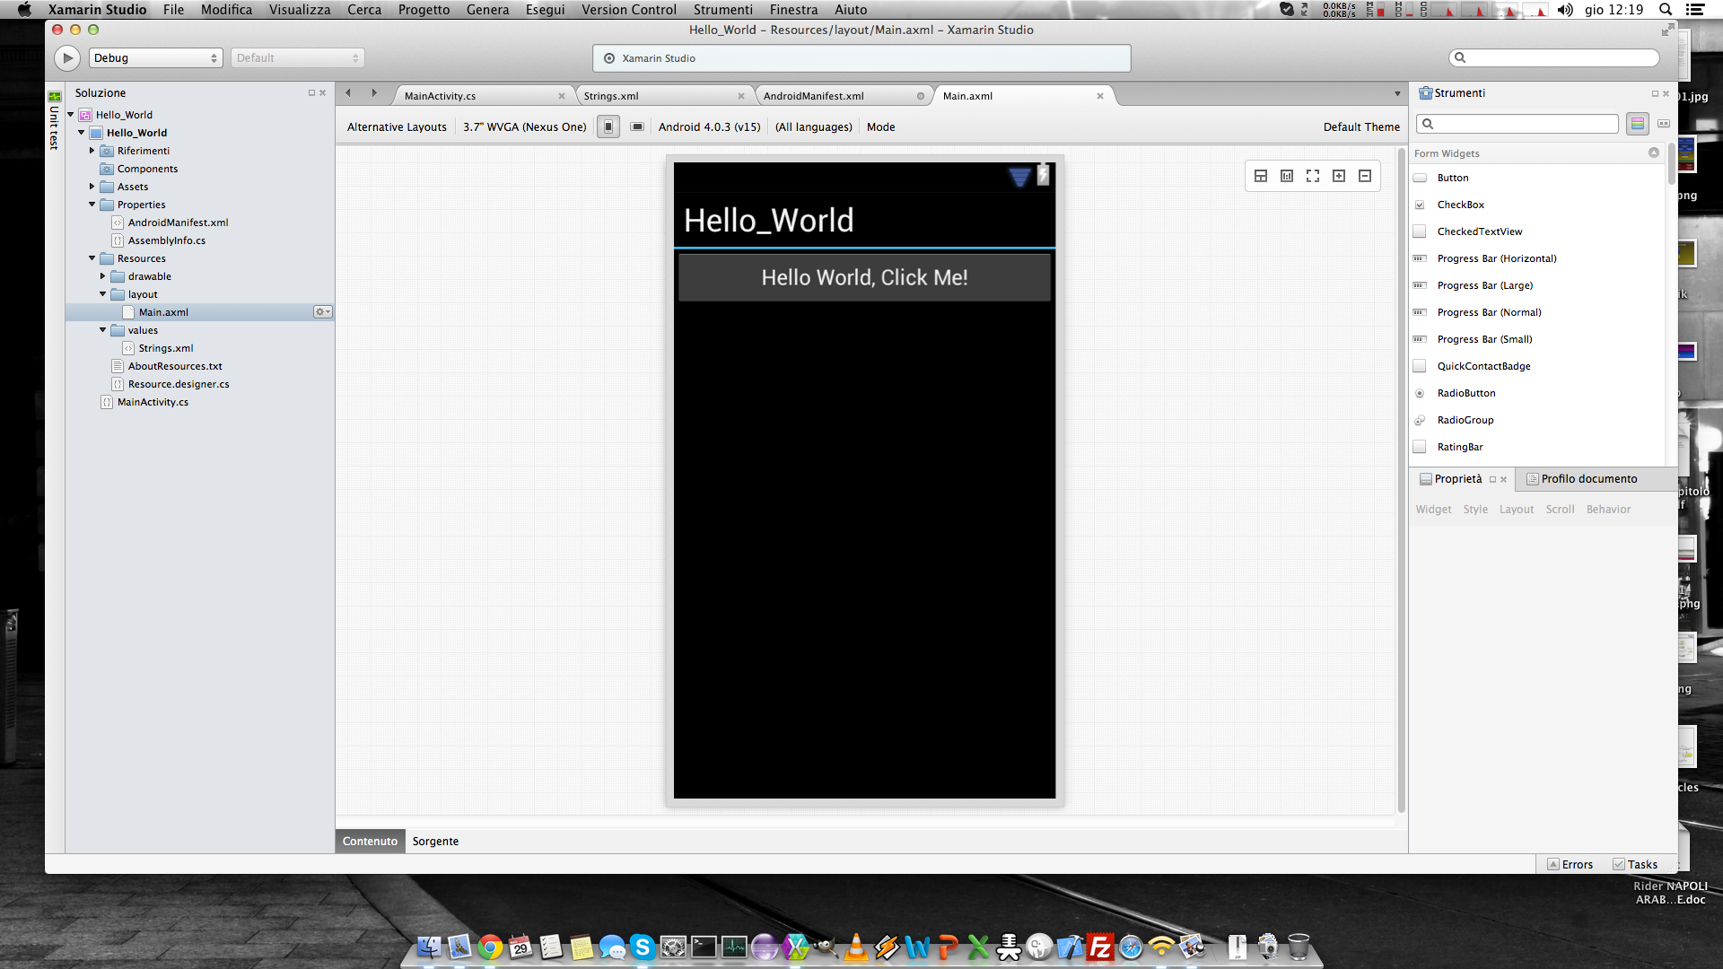
Task: Click the zoom out icon in designer
Action: 1365,176
